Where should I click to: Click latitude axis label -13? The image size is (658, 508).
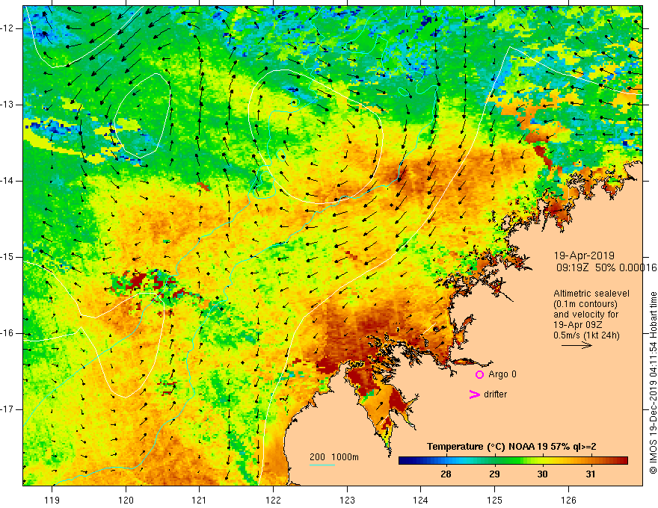point(7,105)
